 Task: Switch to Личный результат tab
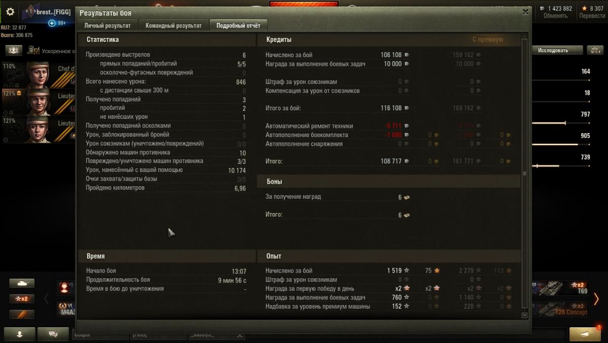tap(107, 25)
